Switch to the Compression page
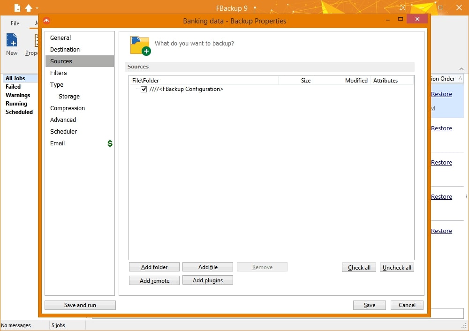Screen dimensions: 469x331 (80, 108)
